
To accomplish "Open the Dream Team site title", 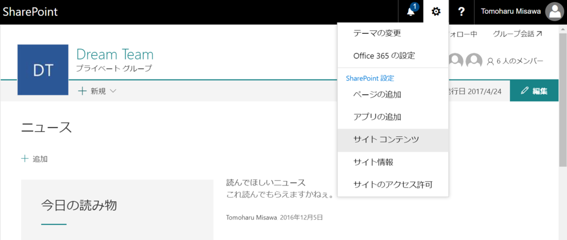I will pyautogui.click(x=115, y=55).
